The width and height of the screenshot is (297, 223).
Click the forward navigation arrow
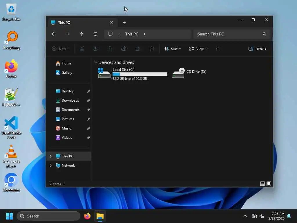point(67,34)
